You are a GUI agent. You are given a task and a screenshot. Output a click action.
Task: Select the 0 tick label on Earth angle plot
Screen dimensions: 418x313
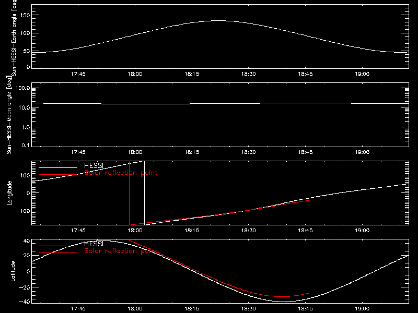[28, 67]
